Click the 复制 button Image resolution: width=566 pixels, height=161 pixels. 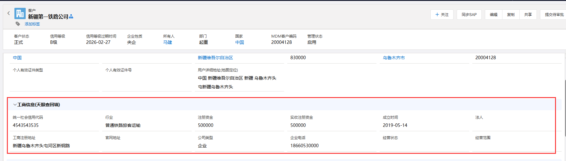pyautogui.click(x=511, y=15)
